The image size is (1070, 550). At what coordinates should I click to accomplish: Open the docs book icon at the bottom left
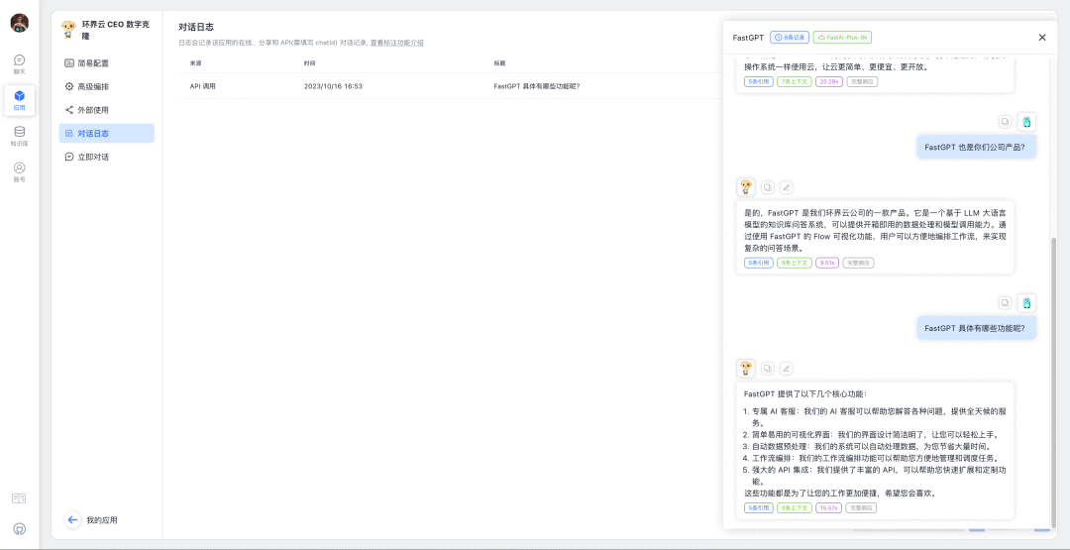tap(19, 498)
